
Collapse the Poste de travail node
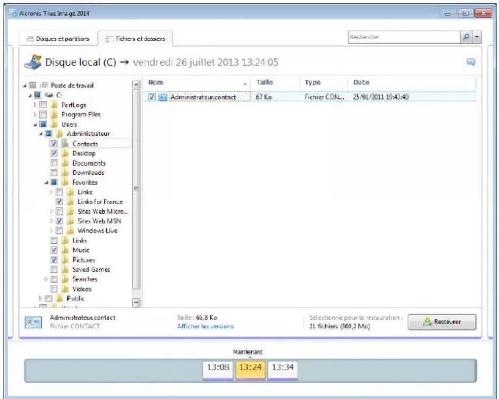click(25, 85)
